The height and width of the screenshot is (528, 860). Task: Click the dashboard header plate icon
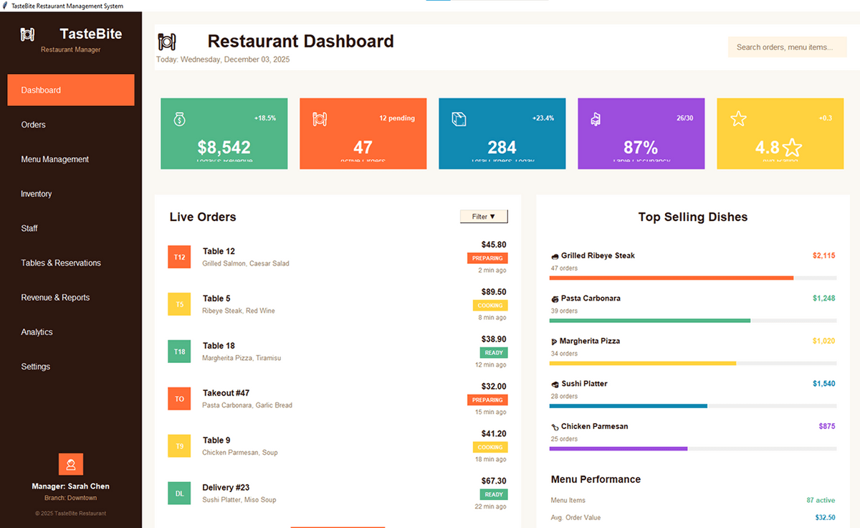(167, 42)
